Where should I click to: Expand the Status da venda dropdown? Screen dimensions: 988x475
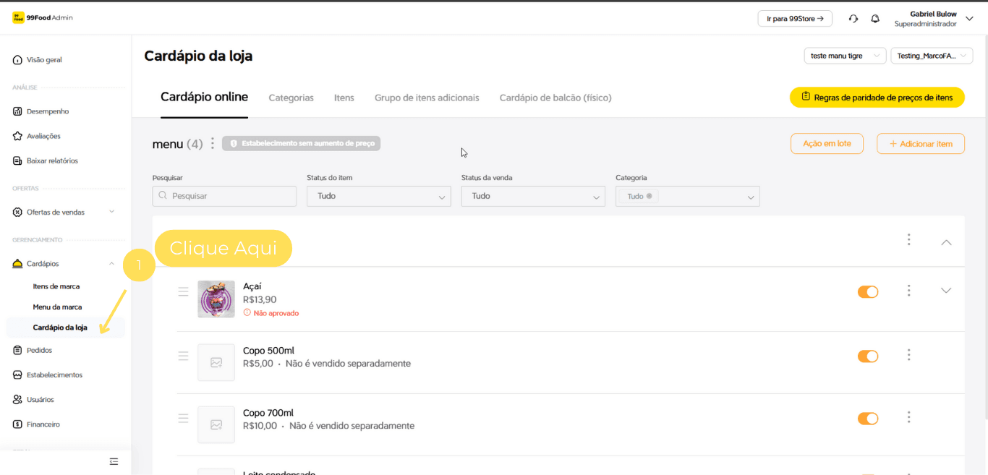pyautogui.click(x=533, y=196)
